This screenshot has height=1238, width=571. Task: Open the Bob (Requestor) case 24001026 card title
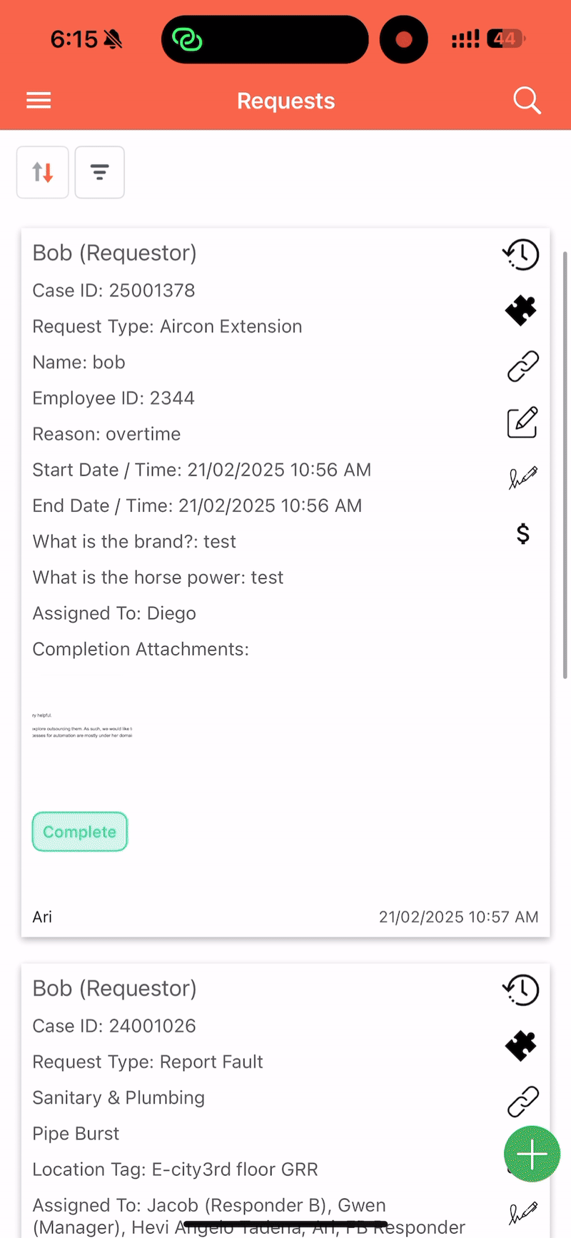114,988
